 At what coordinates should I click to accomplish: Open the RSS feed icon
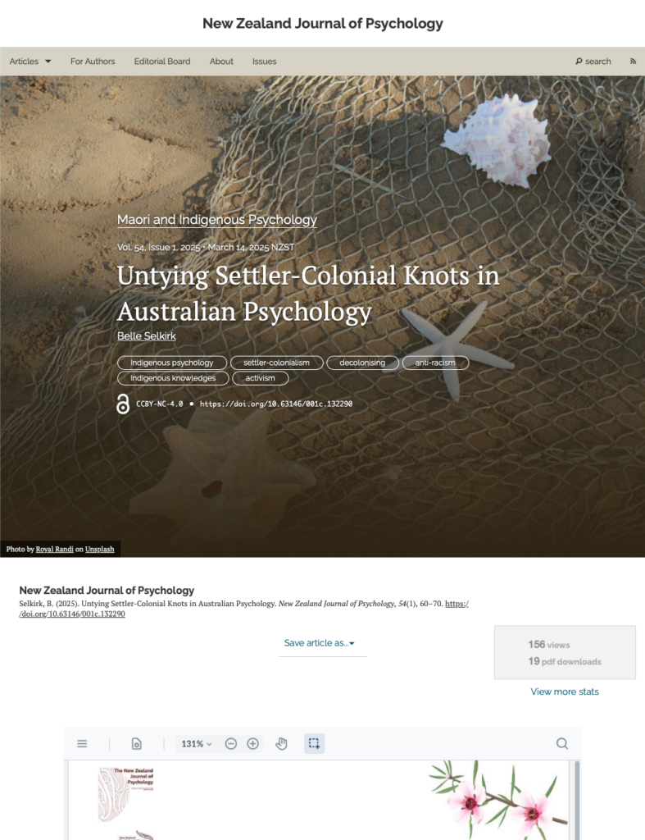point(633,62)
